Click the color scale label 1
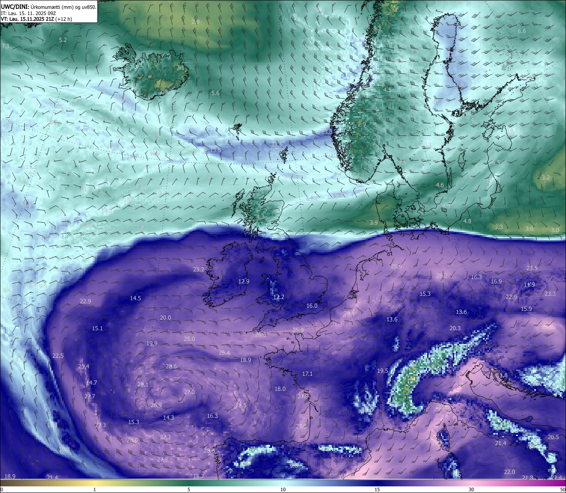The width and height of the screenshot is (566, 493). [x=95, y=489]
